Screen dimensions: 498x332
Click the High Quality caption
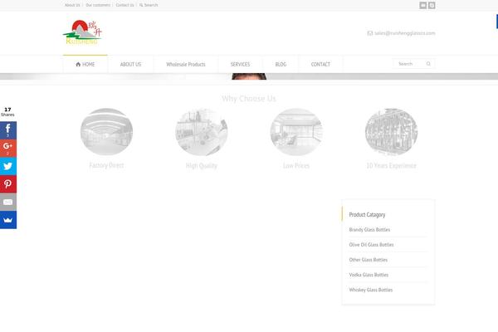coord(202,166)
